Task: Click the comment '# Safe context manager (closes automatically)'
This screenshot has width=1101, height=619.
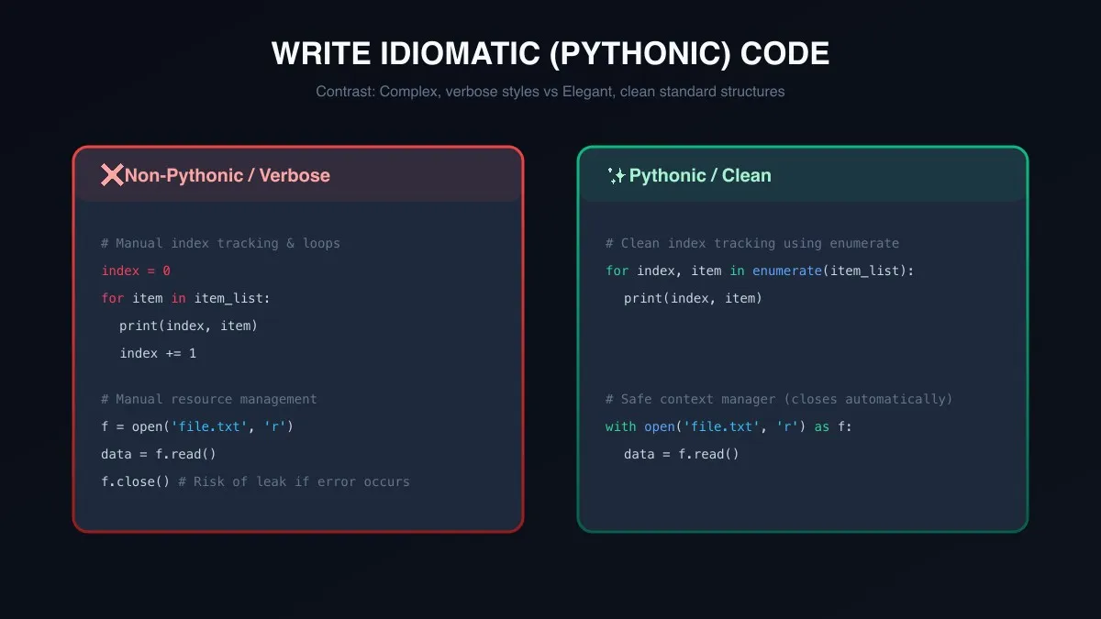Action: 779,399
